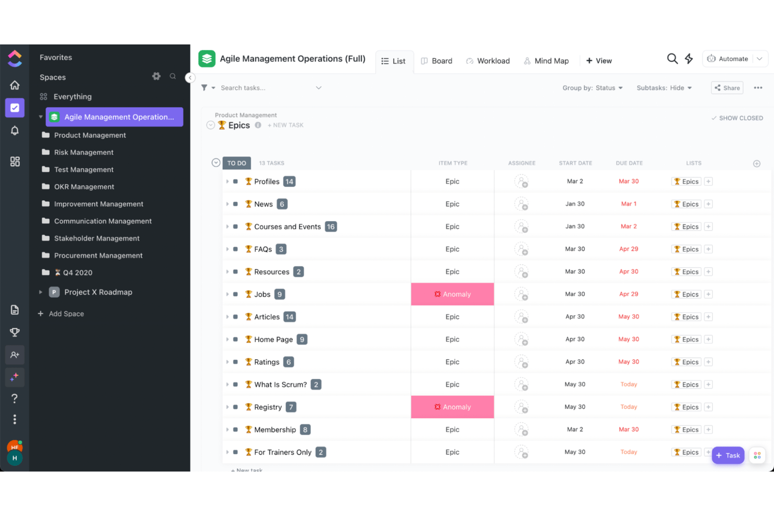Open the Dashboards grid icon in left rail
Image resolution: width=774 pixels, height=516 pixels.
(x=15, y=162)
